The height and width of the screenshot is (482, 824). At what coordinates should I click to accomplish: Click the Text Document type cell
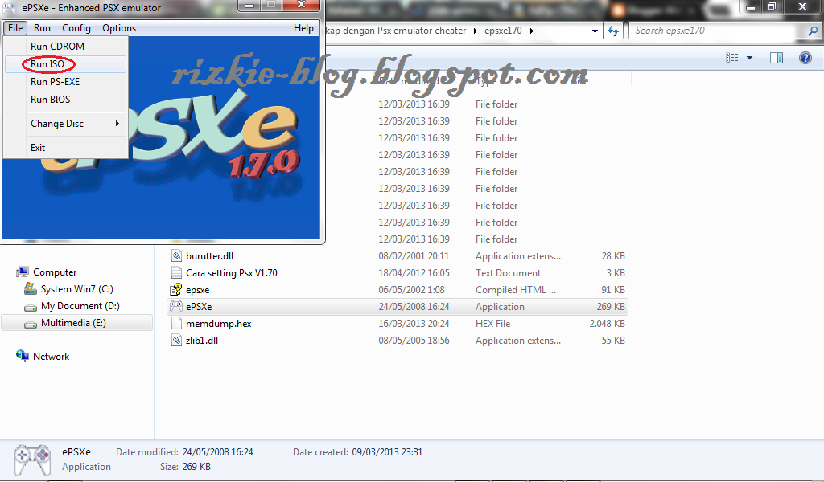click(x=509, y=272)
